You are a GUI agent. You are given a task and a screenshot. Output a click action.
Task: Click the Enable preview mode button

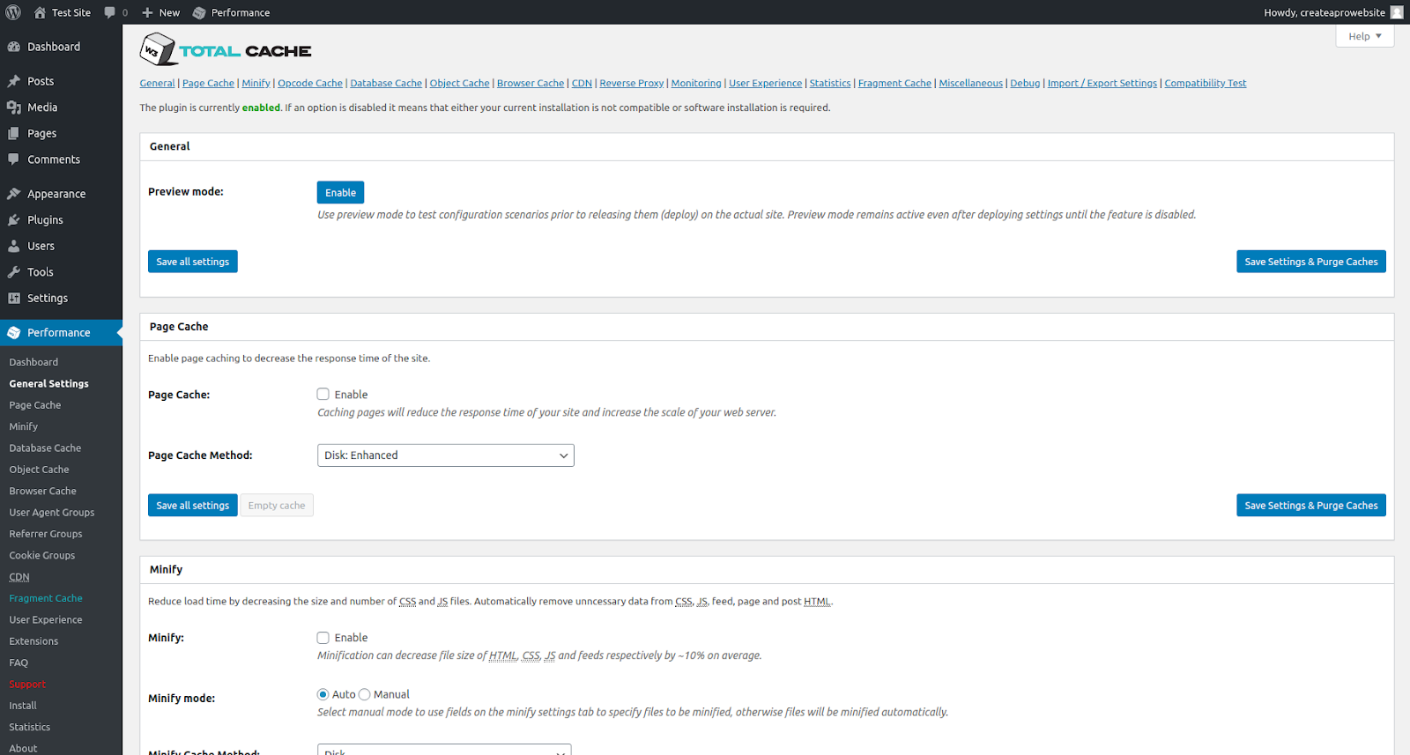point(341,193)
